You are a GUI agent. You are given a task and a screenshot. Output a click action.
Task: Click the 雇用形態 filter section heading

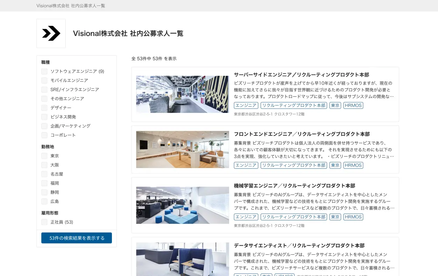50,213
